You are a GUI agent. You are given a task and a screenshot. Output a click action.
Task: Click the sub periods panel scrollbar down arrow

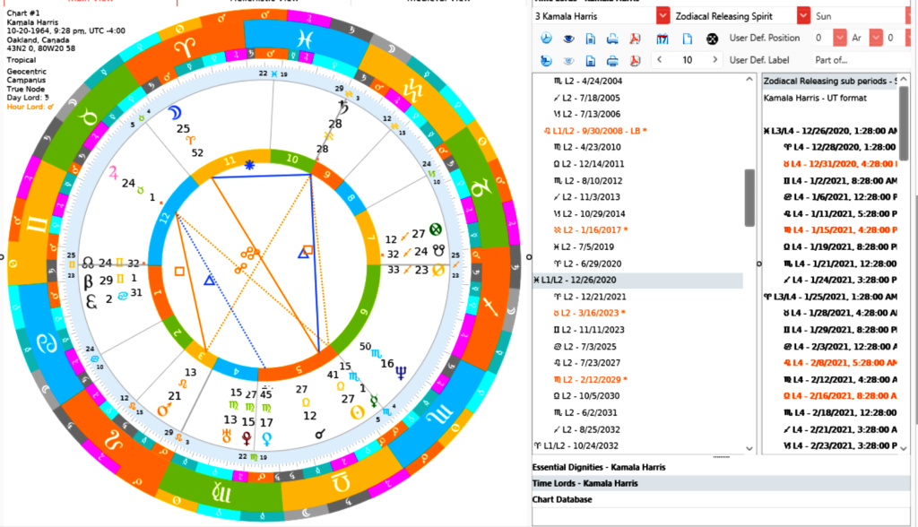click(904, 448)
